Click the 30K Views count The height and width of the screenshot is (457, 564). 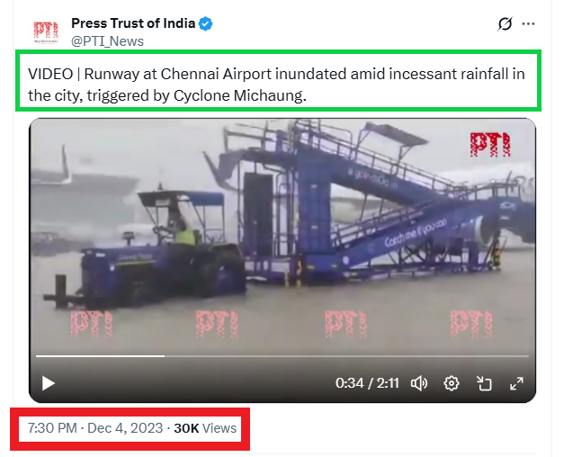(205, 428)
